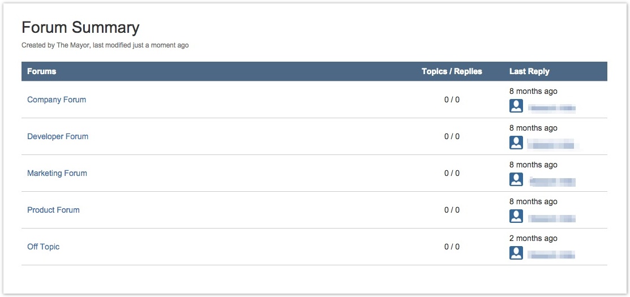
Task: Click user avatar icon in Company Forum row
Action: click(516, 106)
